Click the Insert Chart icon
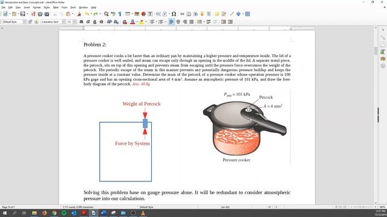 pyautogui.click(x=143, y=14)
